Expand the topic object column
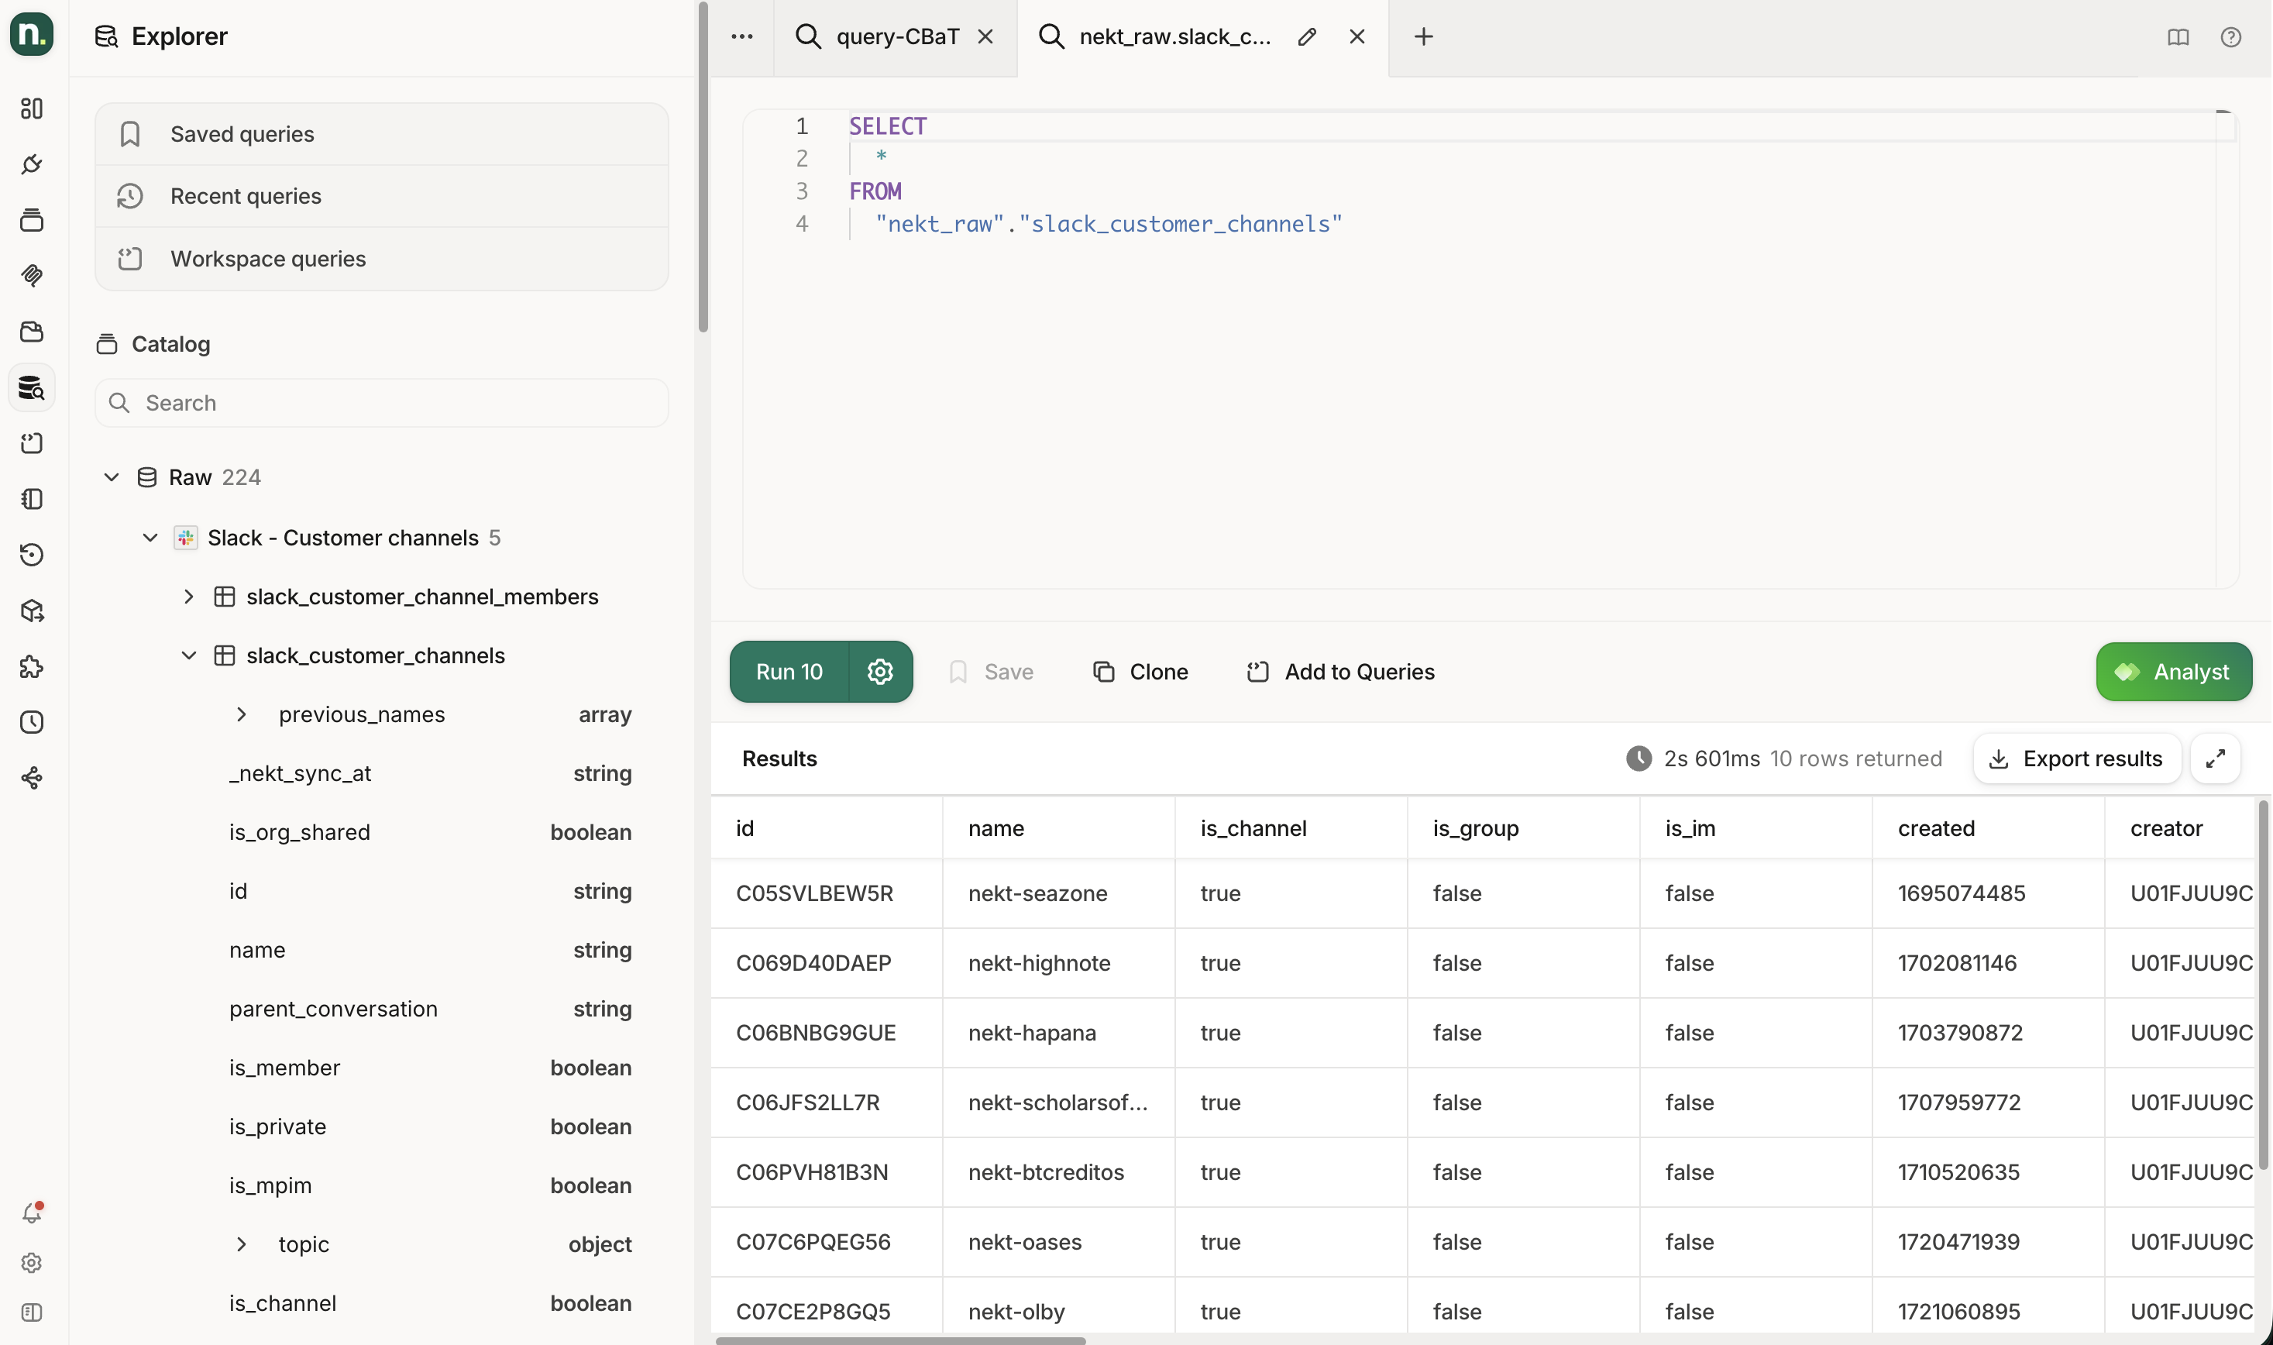The height and width of the screenshot is (1345, 2273). (241, 1244)
